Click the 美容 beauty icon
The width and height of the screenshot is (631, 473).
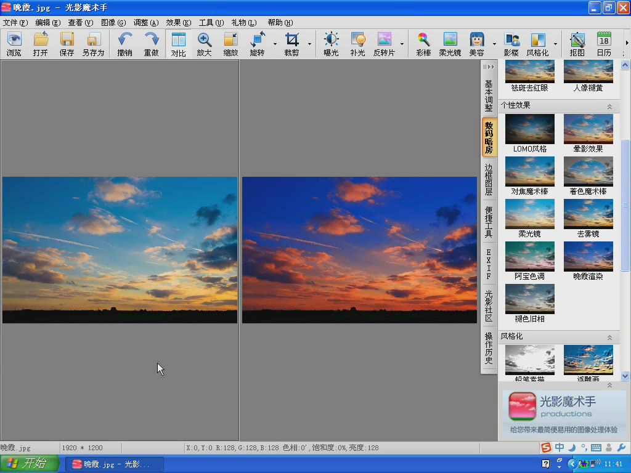point(477,44)
